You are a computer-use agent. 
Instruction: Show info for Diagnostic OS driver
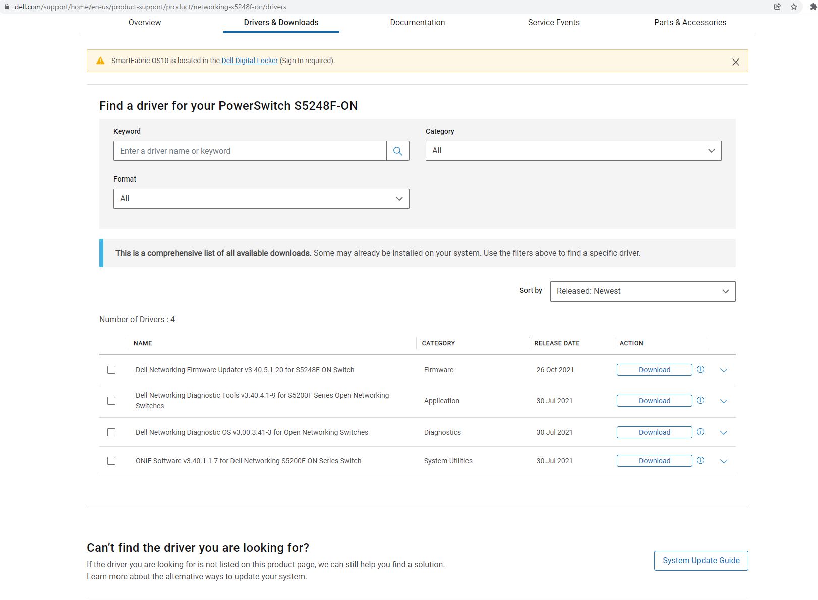click(700, 432)
